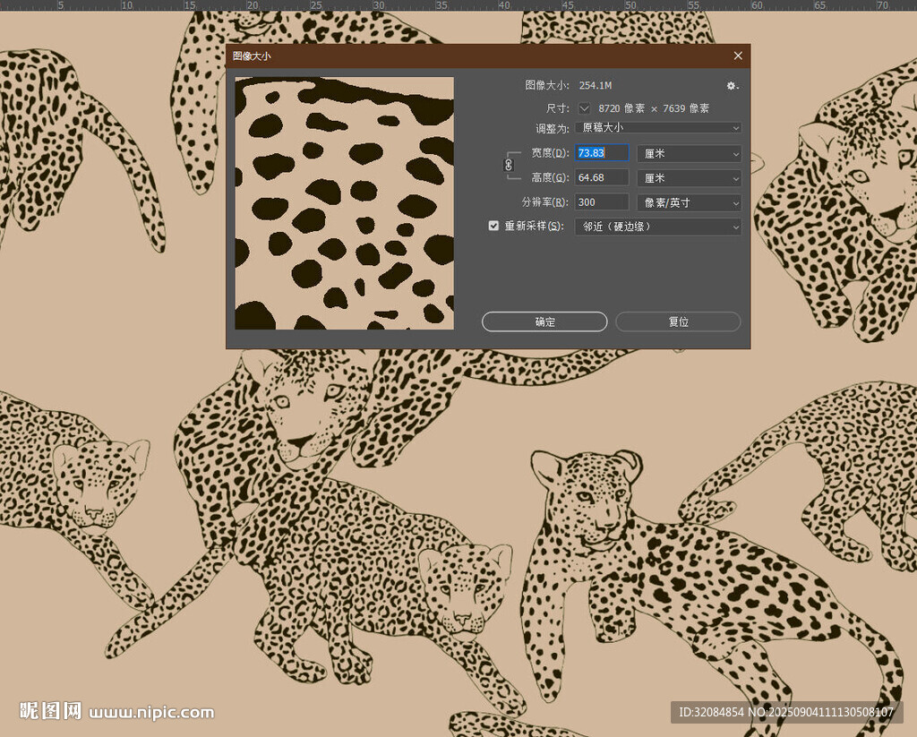Click the 分辨率(R) label text
Screen dimensions: 917x737
coord(544,202)
